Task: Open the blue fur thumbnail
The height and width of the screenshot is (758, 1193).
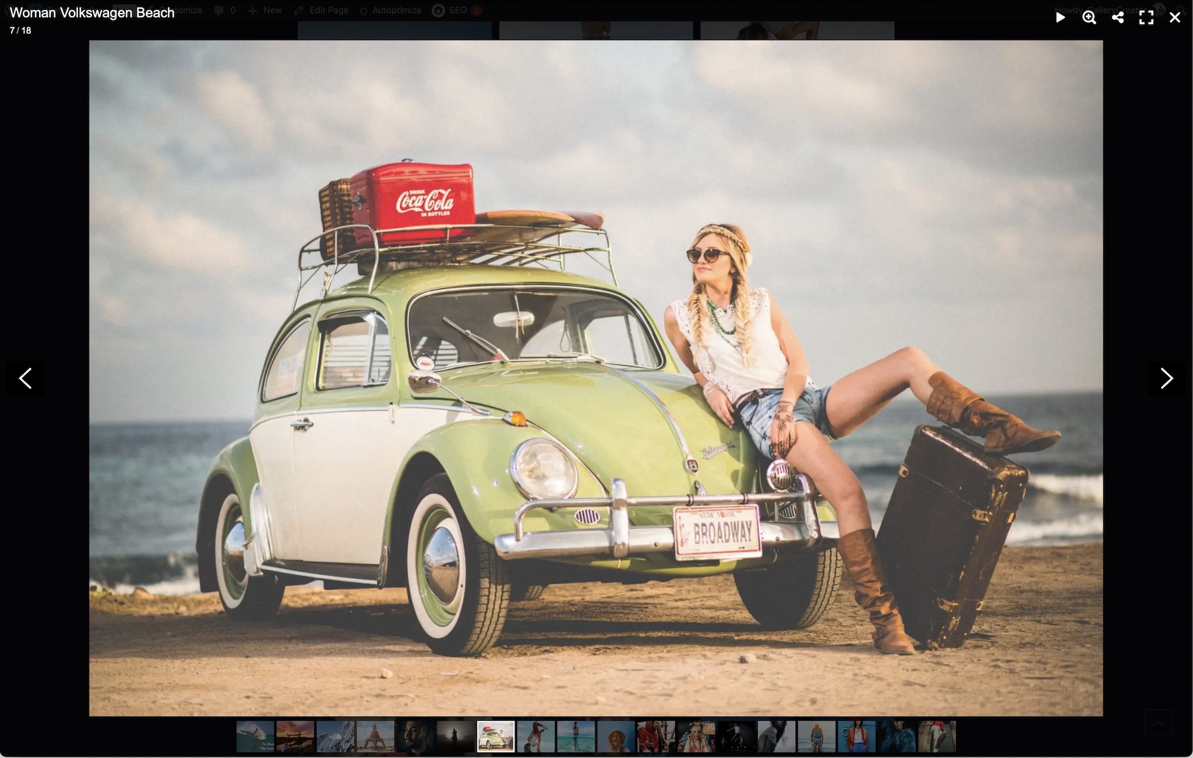Action: 897,736
